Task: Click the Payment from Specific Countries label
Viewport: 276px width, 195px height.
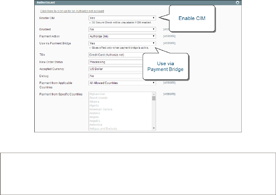Action: [x=61, y=94]
